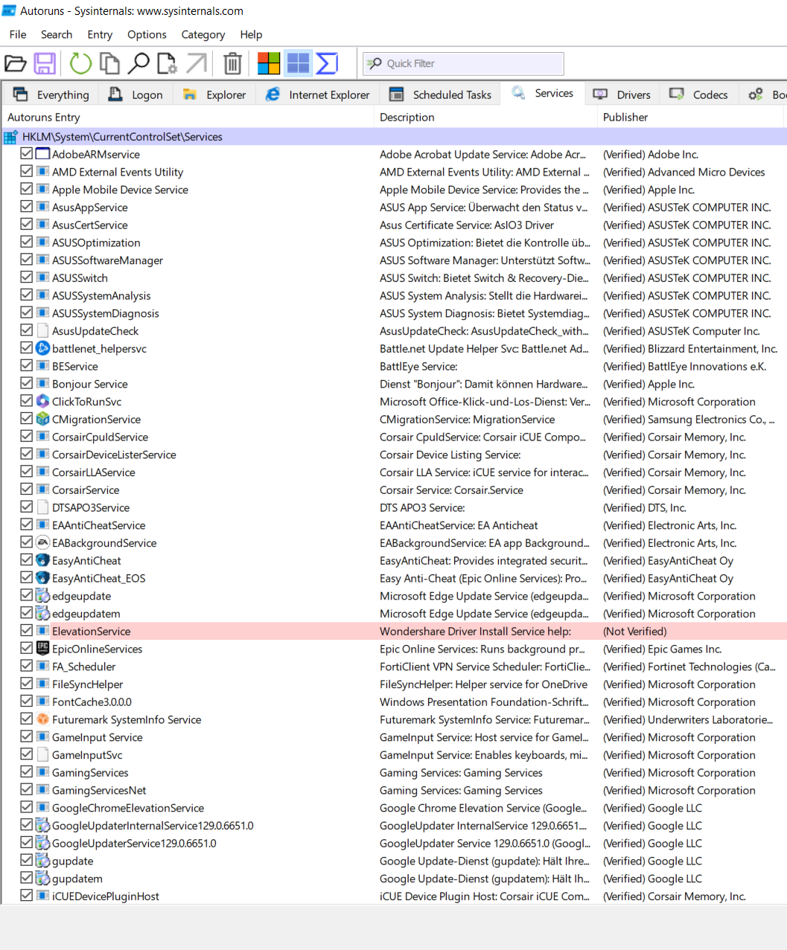This screenshot has height=950, width=787.
Task: Click the edgeupdate installer icon
Action: tap(43, 596)
